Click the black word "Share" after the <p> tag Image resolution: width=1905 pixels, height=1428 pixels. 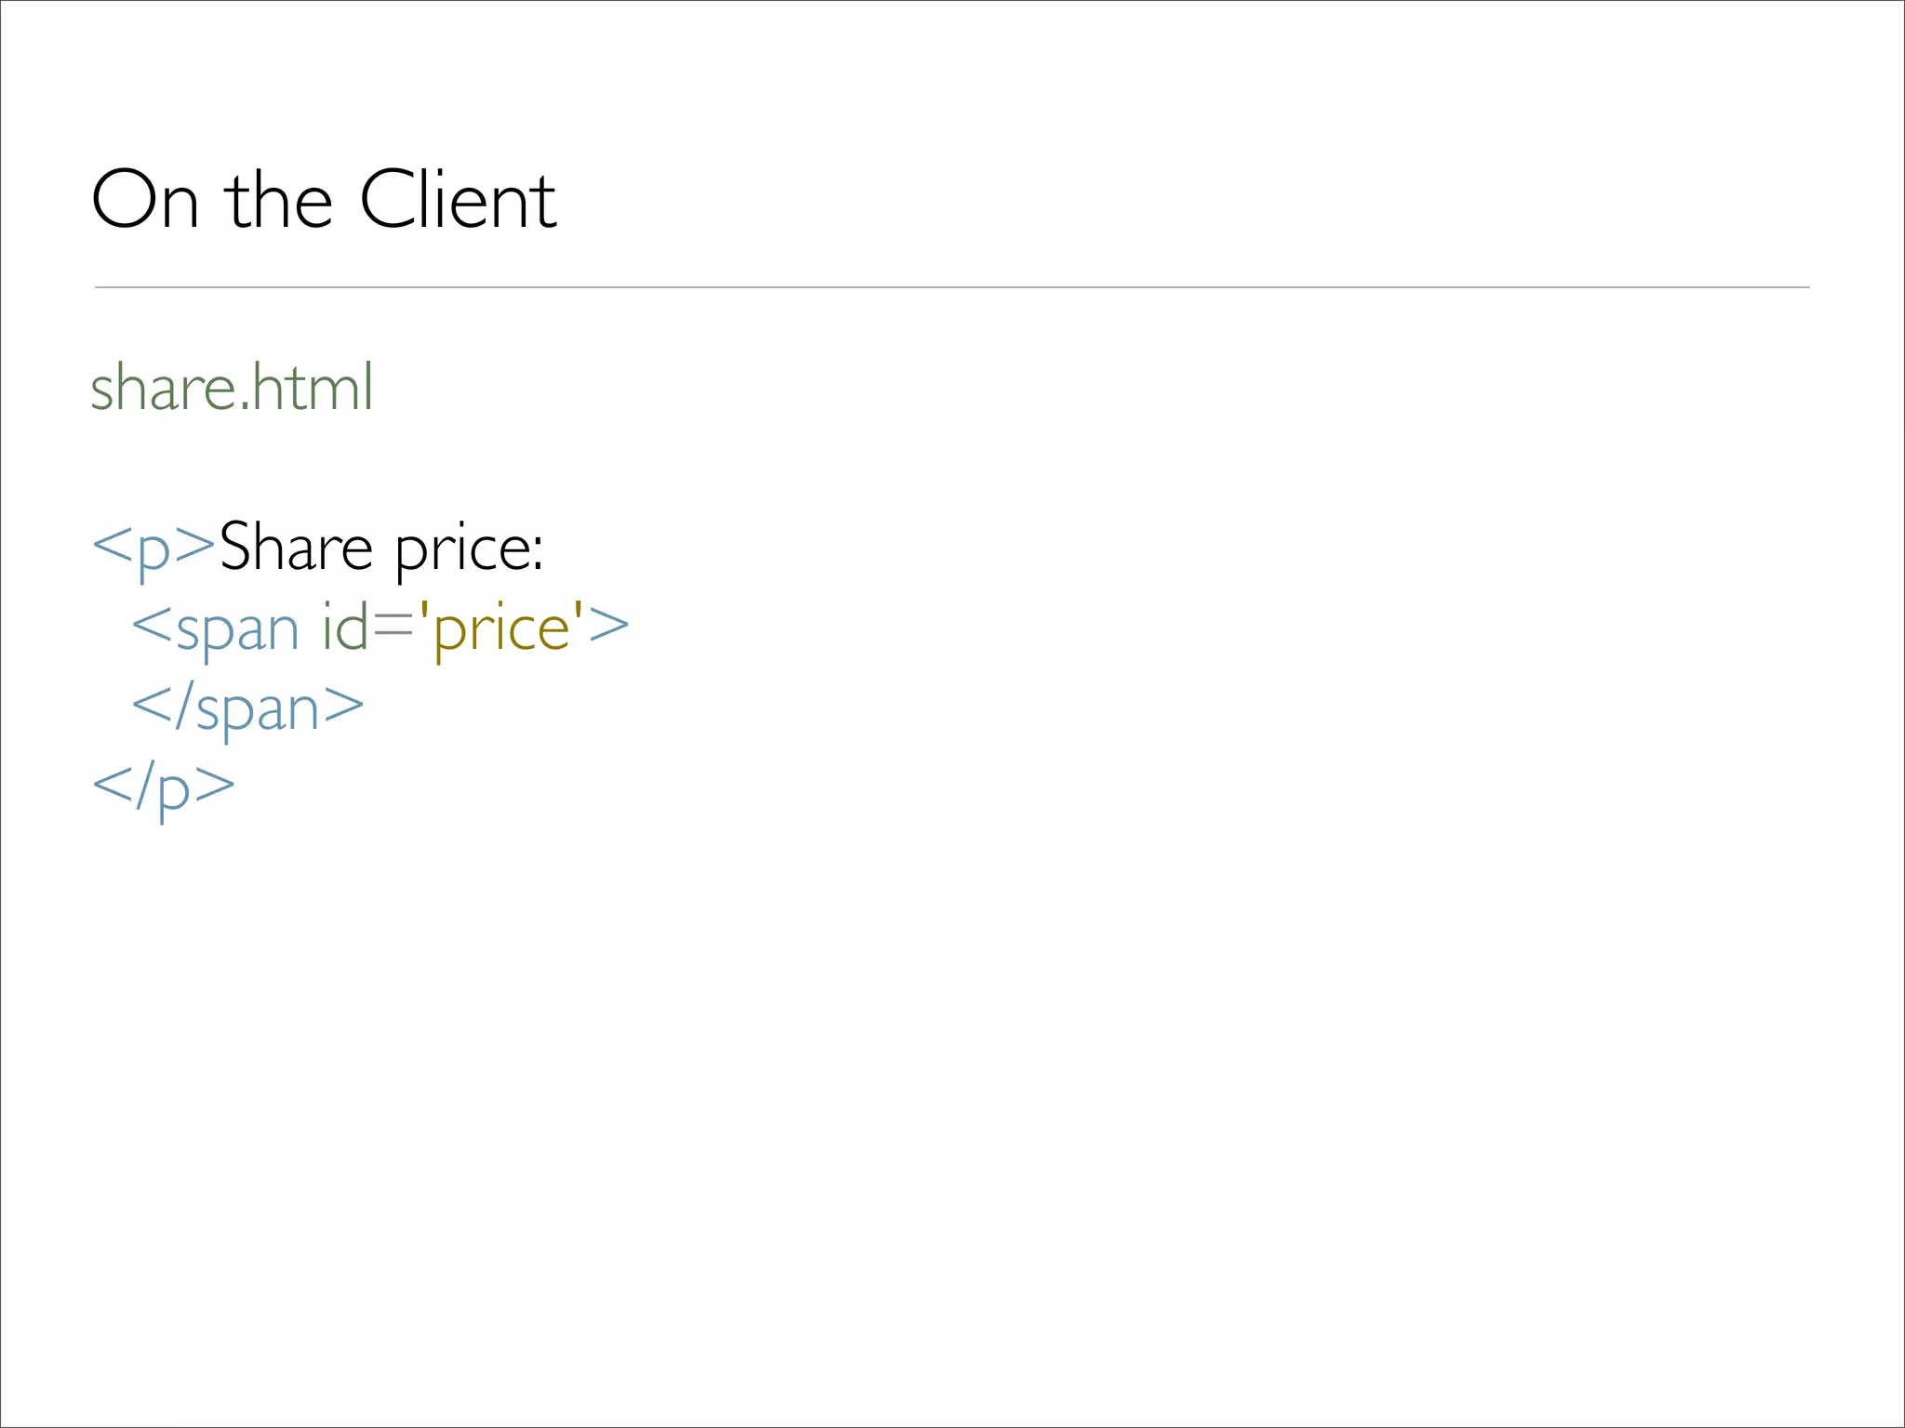(296, 547)
